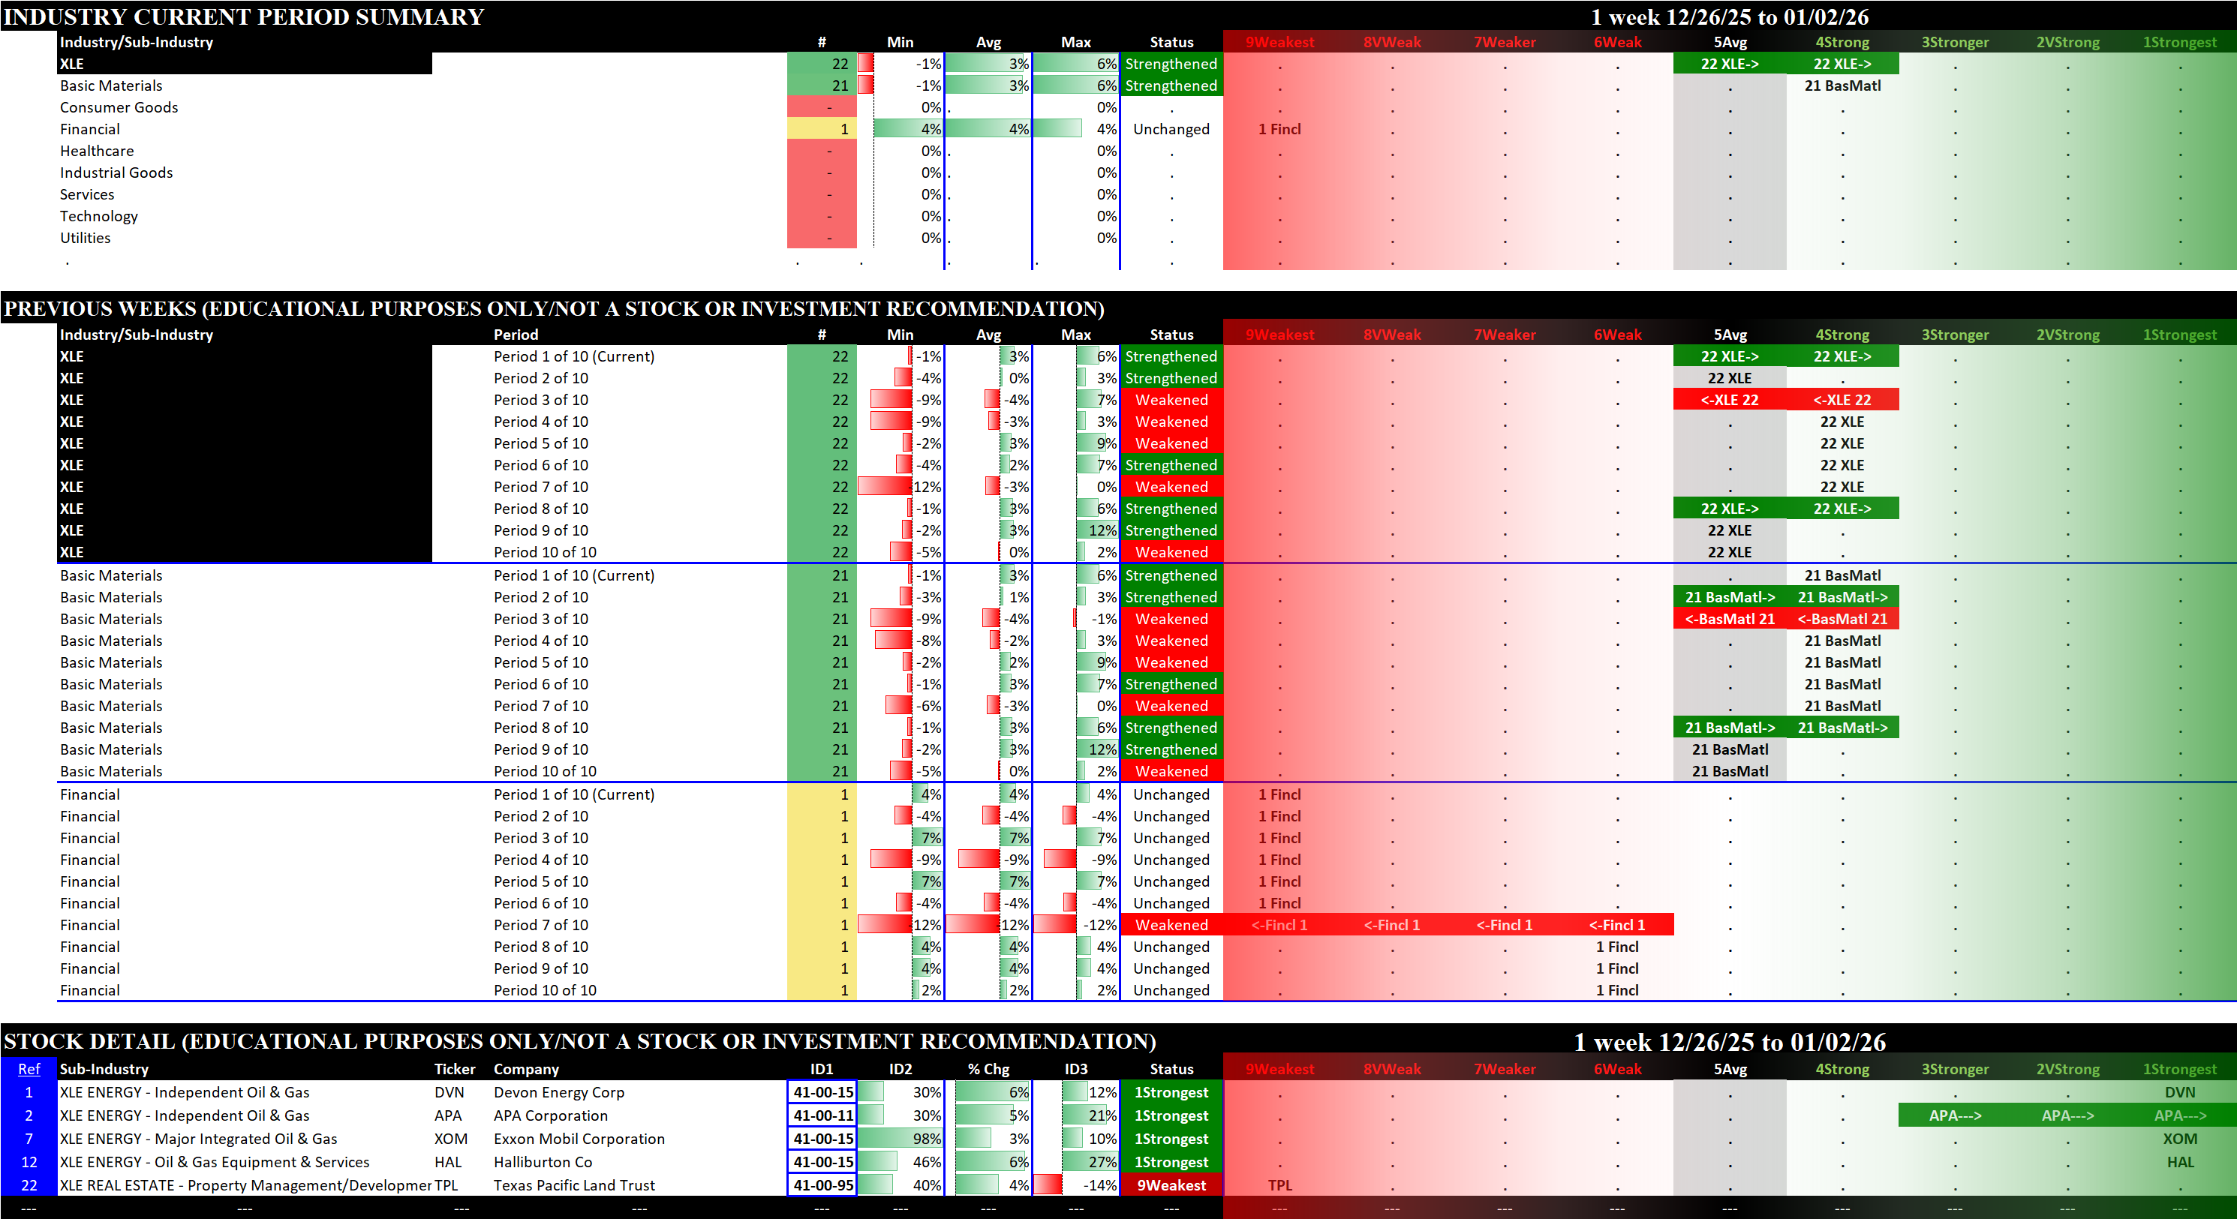
Task: Click the HAL ticker cell
Action: [x=450, y=1162]
